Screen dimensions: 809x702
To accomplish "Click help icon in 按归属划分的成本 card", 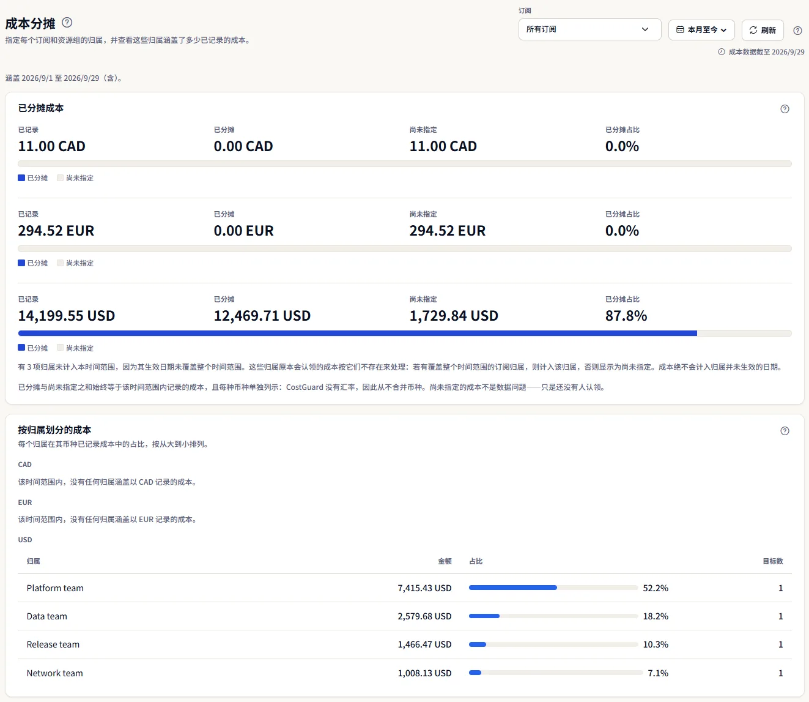I will 785,431.
